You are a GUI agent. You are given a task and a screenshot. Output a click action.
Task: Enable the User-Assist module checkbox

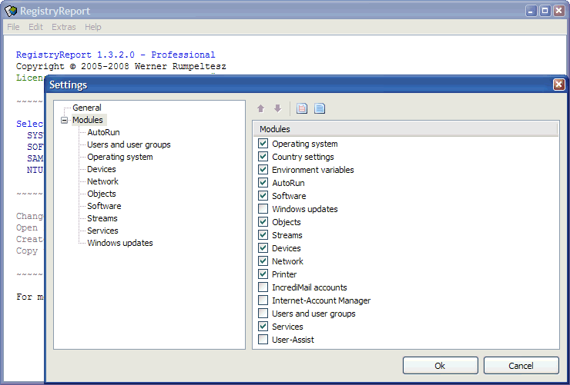(x=263, y=340)
